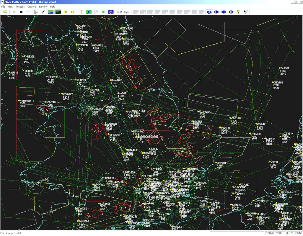Click the PlanePlotter title bar app icon
Screen dimensions: 303x236
coord(2,2)
